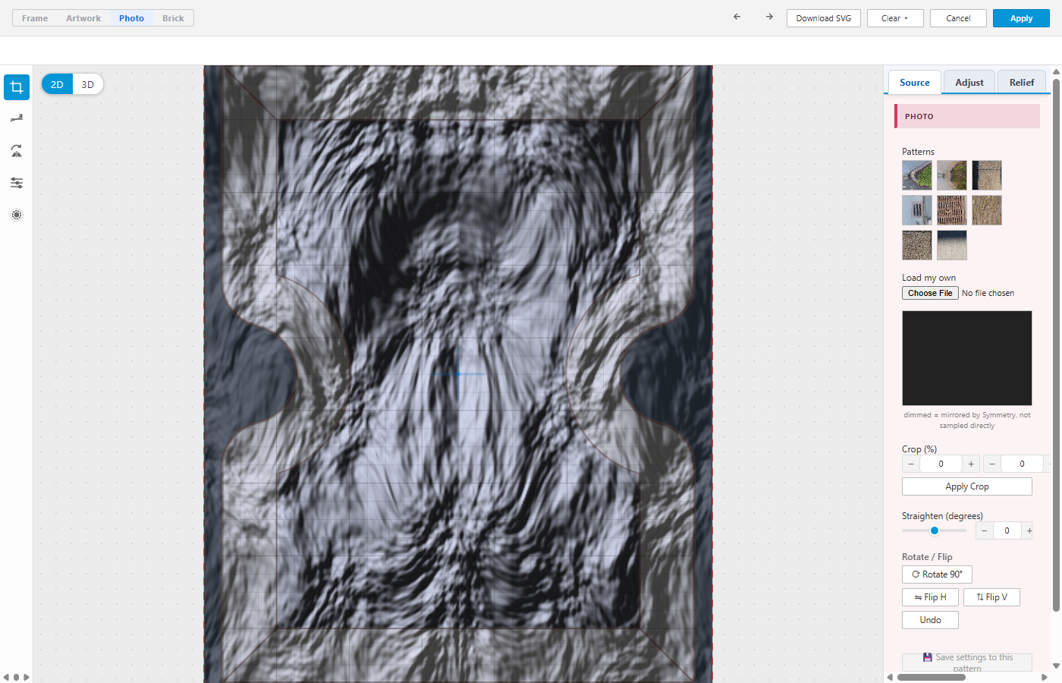Select the dark-to-light gradient asphalt pattern
The image size is (1062, 683).
coord(952,245)
